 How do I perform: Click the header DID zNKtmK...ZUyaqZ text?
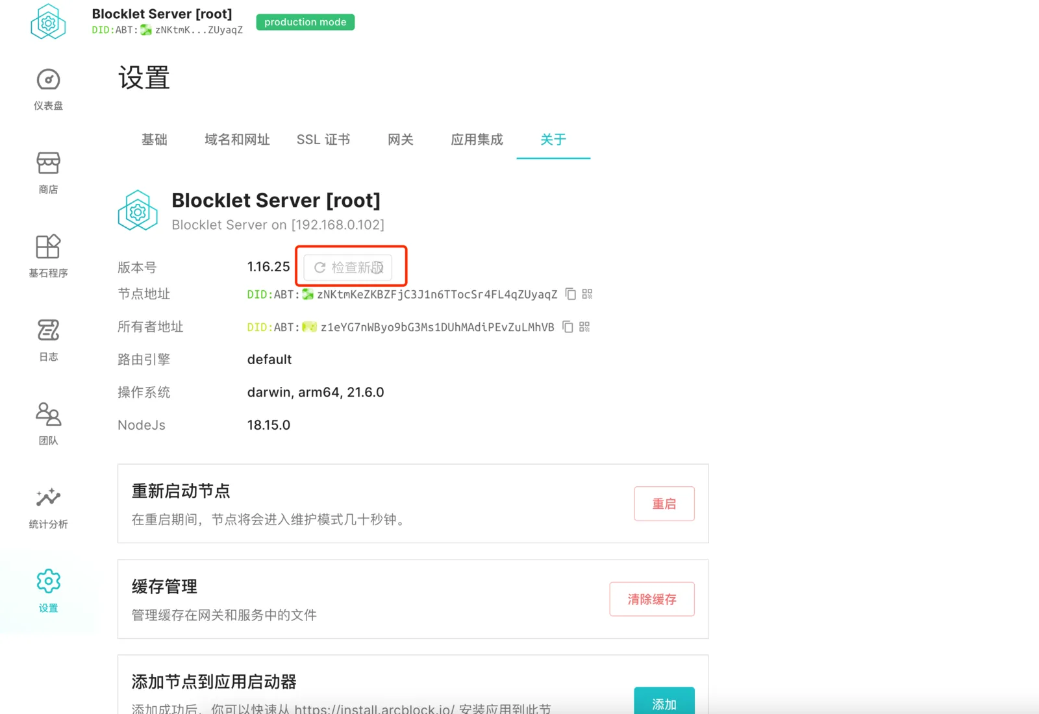point(199,30)
